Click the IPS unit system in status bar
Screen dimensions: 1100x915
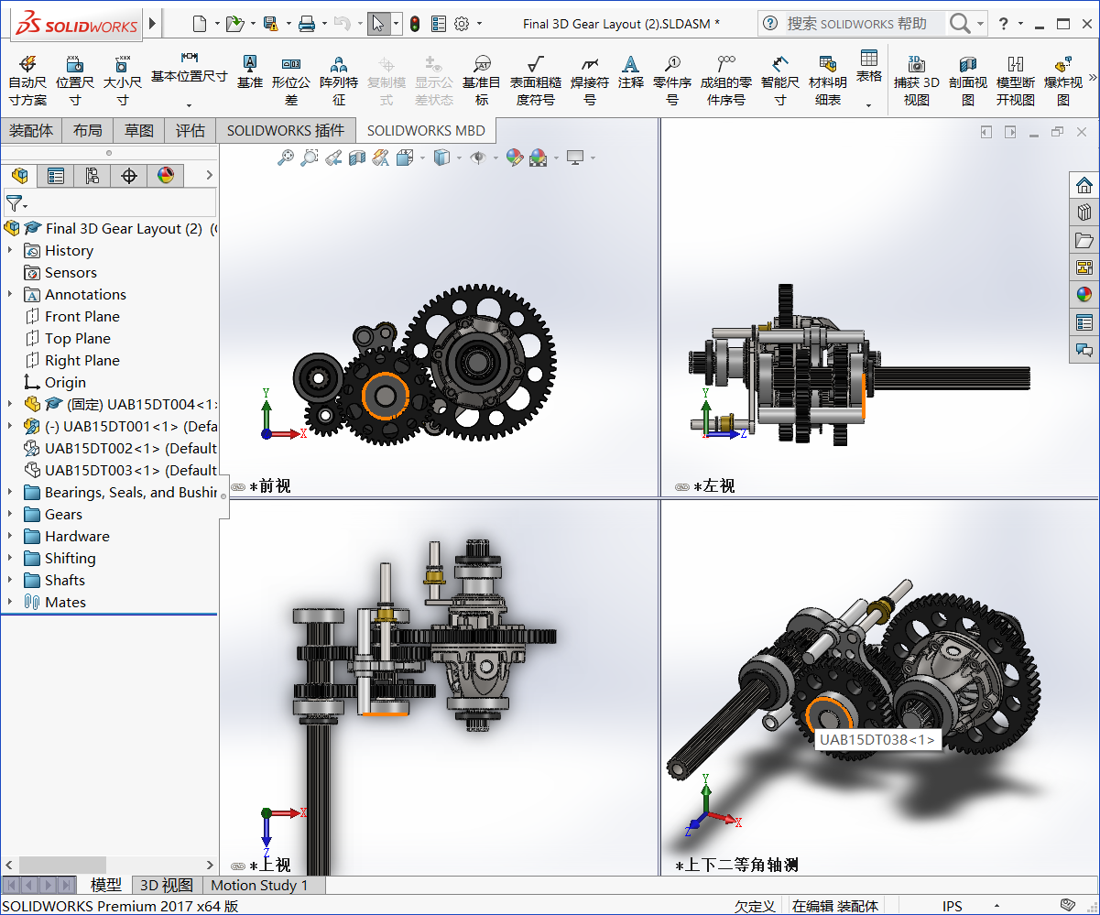[x=953, y=906]
